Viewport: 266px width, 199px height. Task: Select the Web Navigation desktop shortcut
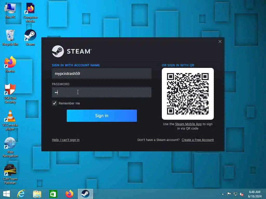click(x=10, y=147)
